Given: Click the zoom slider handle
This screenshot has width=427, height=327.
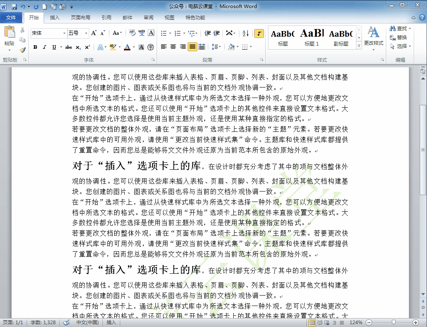Looking at the screenshot, I should pyautogui.click(x=393, y=323).
